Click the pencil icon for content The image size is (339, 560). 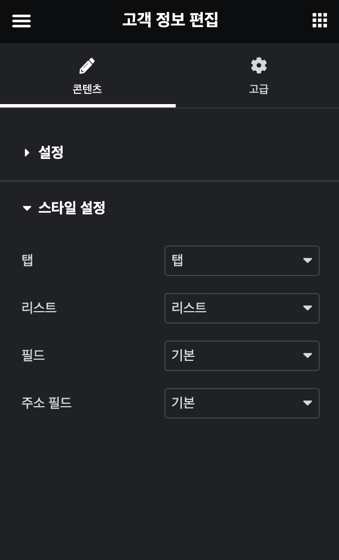click(87, 66)
